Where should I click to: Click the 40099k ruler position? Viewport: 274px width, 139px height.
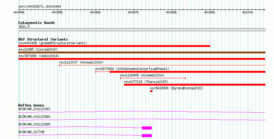tap(210, 12)
